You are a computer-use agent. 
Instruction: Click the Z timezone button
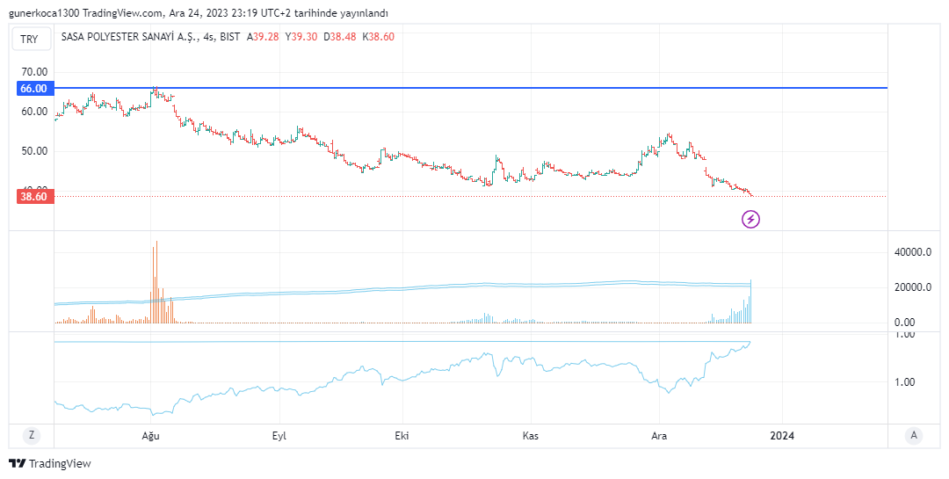[31, 435]
